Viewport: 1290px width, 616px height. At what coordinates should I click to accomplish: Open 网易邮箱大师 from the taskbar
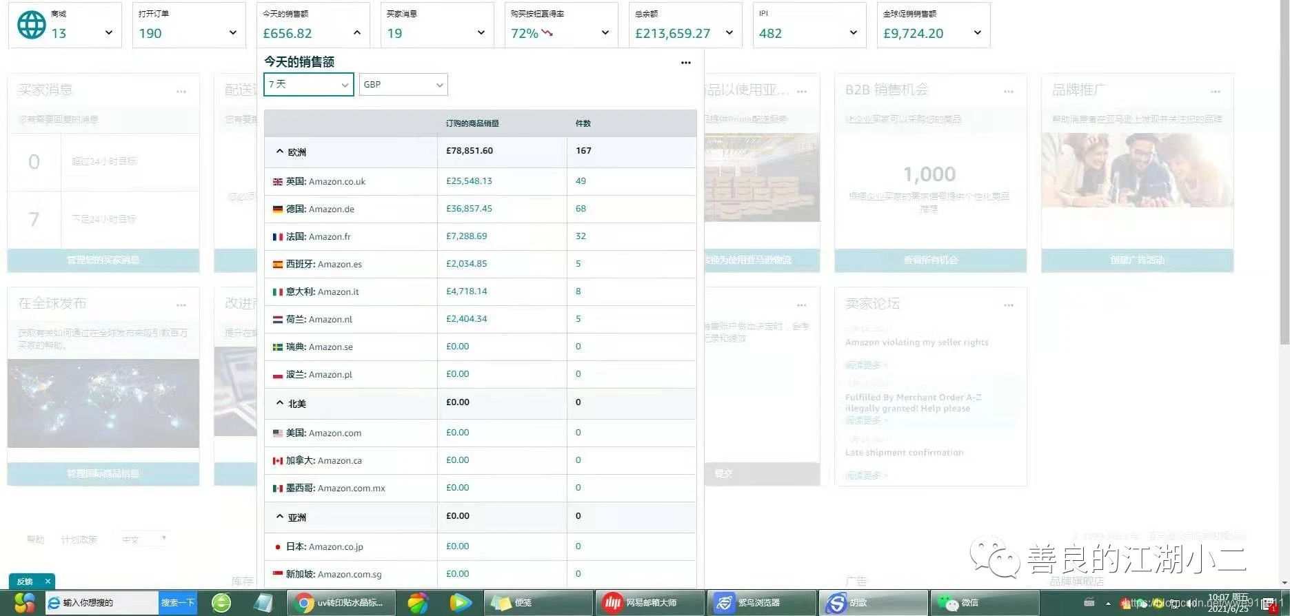pos(650,603)
